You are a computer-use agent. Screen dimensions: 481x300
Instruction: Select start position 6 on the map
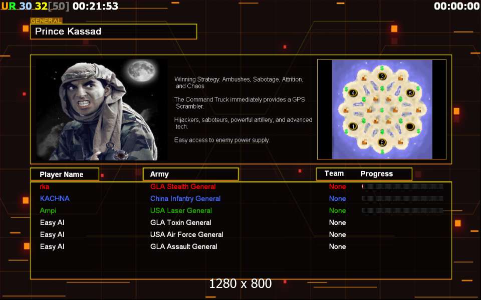click(x=382, y=142)
